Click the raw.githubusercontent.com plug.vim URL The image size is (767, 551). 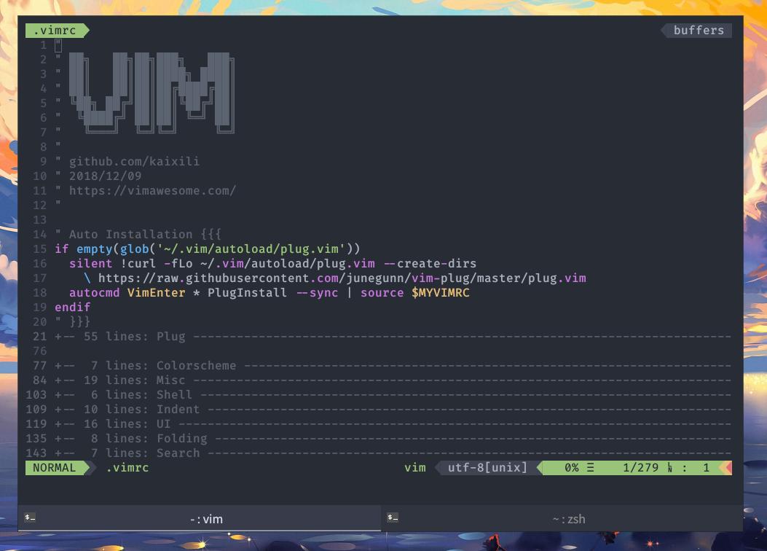342,278
